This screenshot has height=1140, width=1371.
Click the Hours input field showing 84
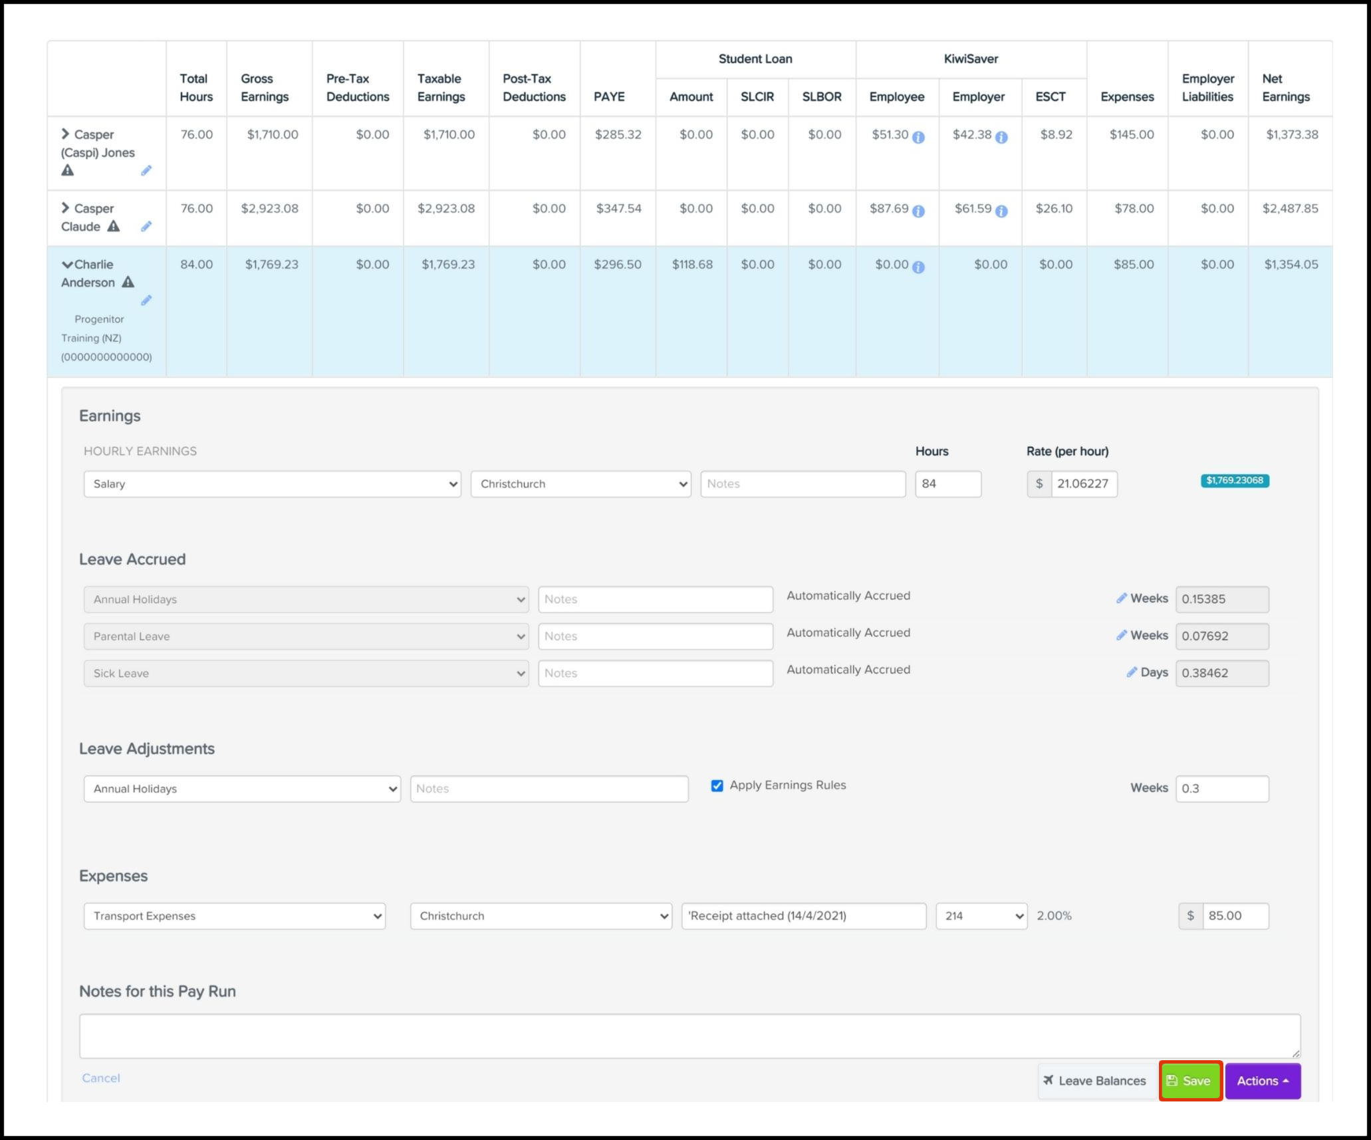(x=947, y=484)
